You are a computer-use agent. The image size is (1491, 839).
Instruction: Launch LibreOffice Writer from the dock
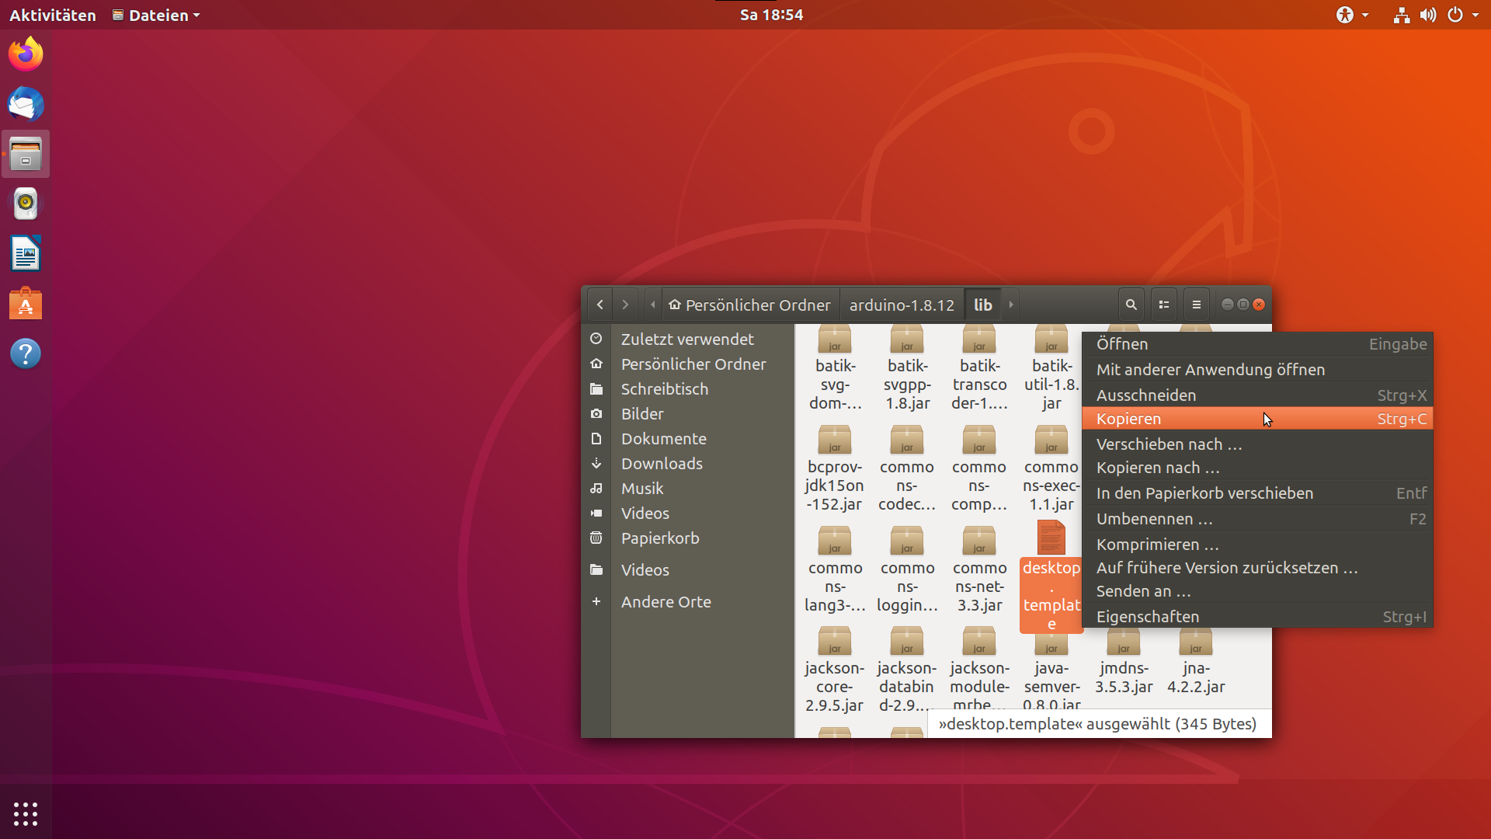click(x=26, y=253)
